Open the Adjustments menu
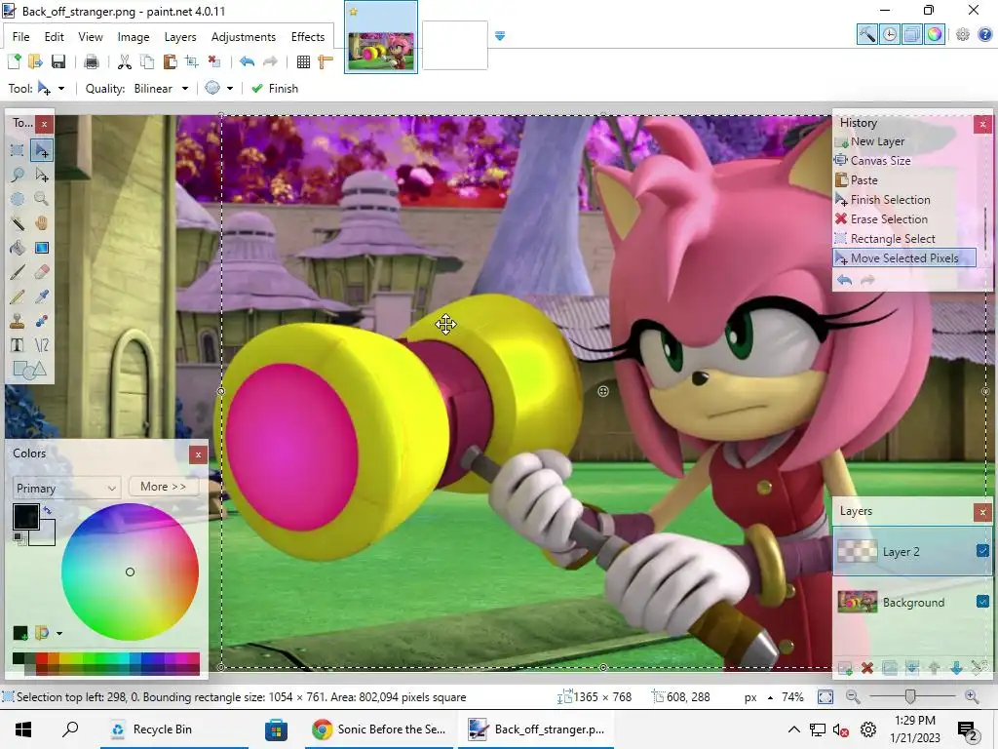Image resolution: width=998 pixels, height=749 pixels. pos(243,37)
